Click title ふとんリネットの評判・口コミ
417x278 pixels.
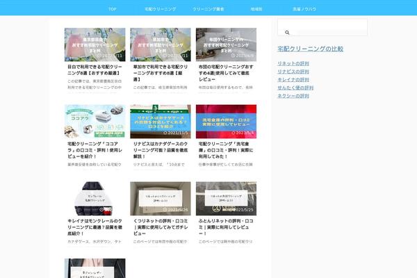click(x=226, y=227)
